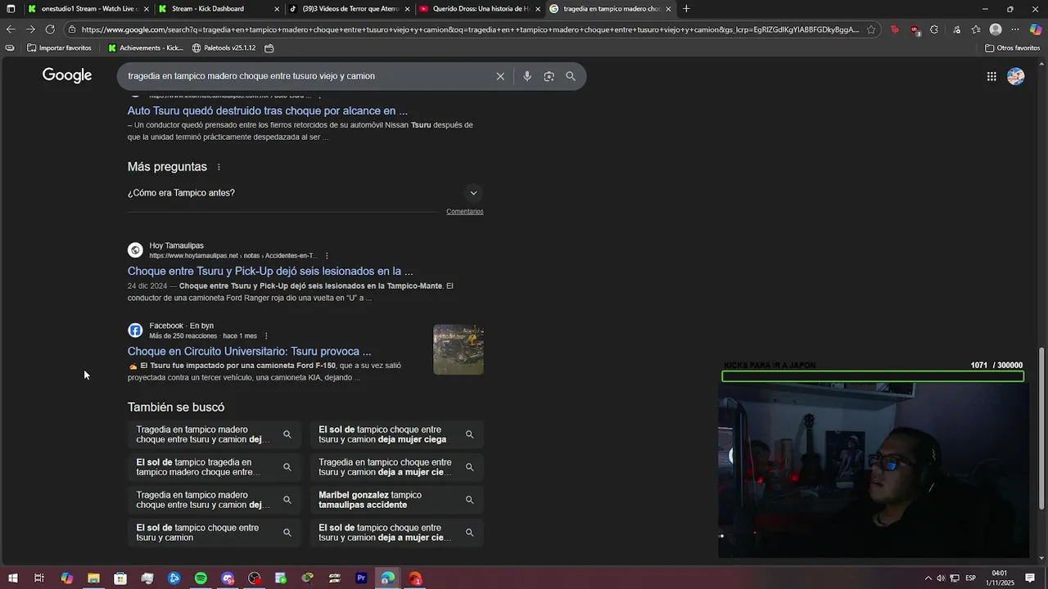This screenshot has width=1048, height=589.
Task: Click the ESP language indicator
Action: pyautogui.click(x=970, y=578)
